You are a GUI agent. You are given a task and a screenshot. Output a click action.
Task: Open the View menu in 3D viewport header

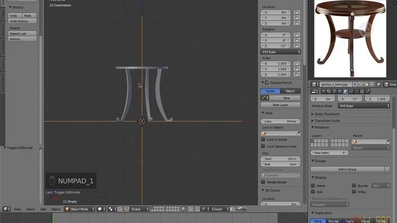click(17, 209)
